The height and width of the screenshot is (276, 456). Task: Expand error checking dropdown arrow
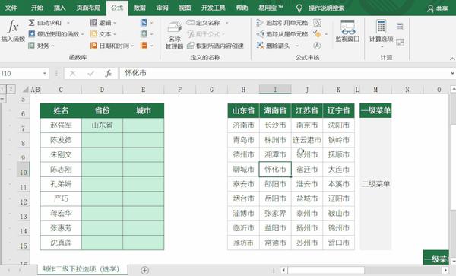(x=326, y=34)
